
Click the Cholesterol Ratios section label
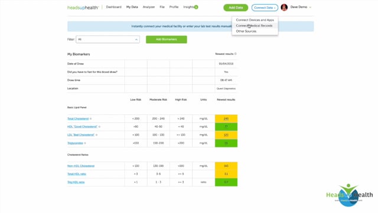pos(78,154)
